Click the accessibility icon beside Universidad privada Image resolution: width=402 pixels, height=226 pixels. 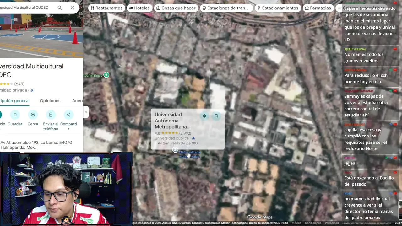[x=32, y=90]
